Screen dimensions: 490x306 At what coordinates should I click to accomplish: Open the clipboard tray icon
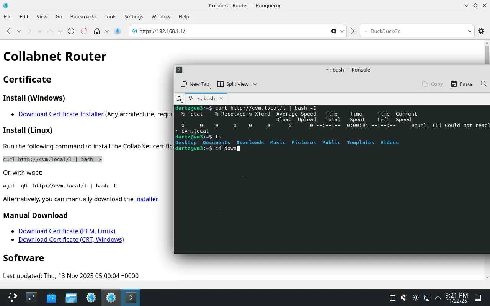coord(392,298)
